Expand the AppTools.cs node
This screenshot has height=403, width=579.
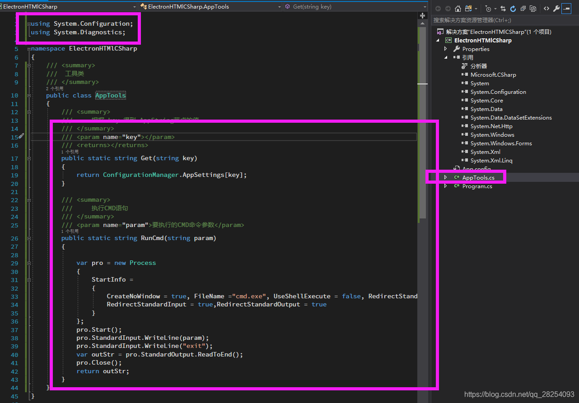[x=446, y=178]
